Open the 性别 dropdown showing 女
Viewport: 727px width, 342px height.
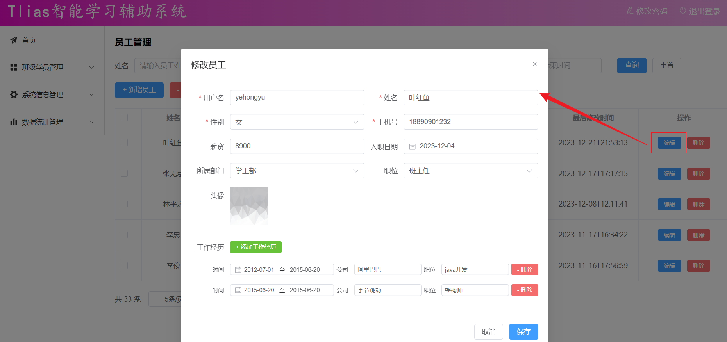297,122
